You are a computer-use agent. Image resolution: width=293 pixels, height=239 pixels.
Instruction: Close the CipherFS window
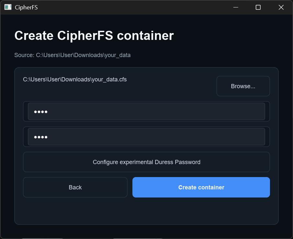281,7
